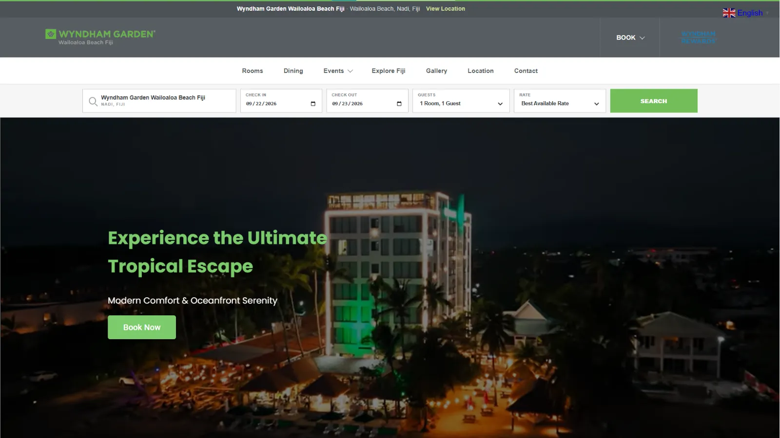Click the green SEARCH button

(x=654, y=101)
